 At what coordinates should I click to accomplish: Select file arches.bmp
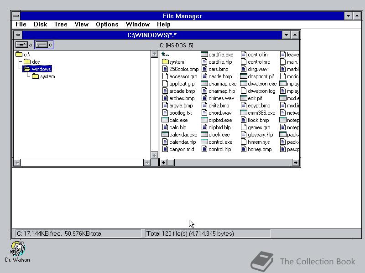(178, 98)
